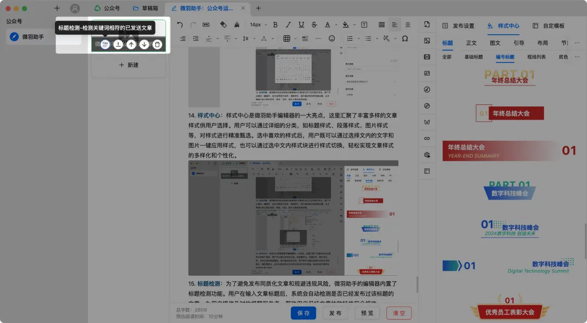Apply the red 年终总结大会 YEAR-END SUMMARY style
Image resolution: width=587 pixels, height=323 pixels.
point(510,151)
